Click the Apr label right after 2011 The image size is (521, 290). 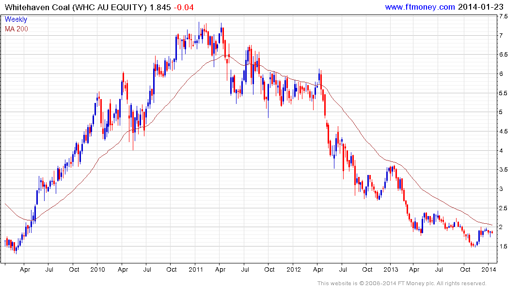point(221,270)
